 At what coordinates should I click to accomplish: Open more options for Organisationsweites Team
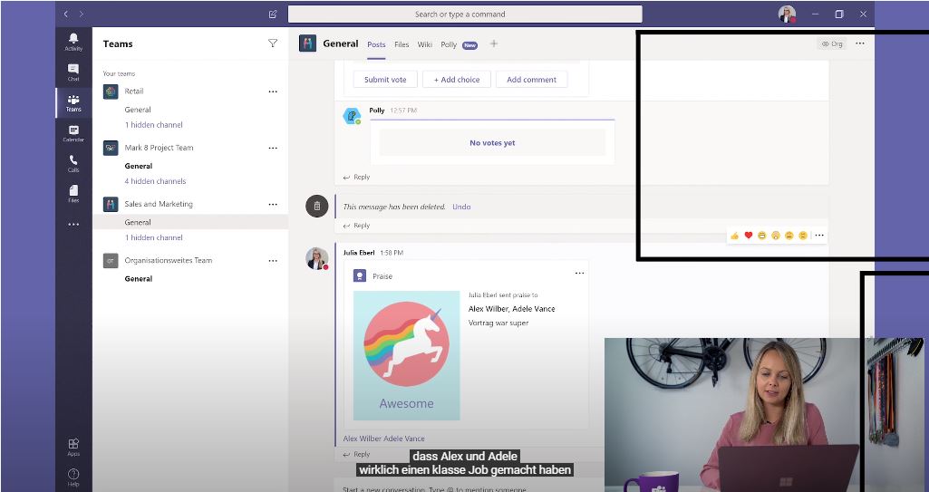coord(273,261)
